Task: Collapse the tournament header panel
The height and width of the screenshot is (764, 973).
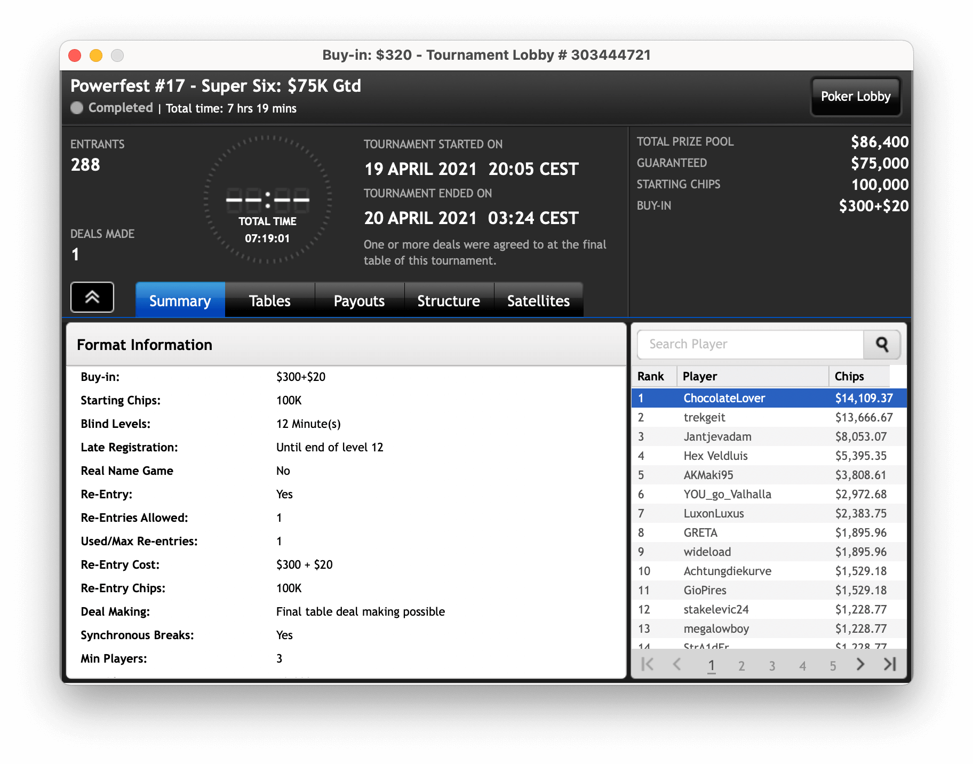Action: (x=92, y=297)
